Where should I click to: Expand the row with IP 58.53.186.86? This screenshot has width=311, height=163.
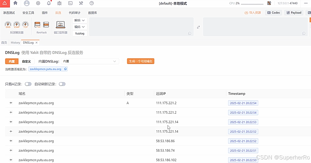(x=11, y=141)
